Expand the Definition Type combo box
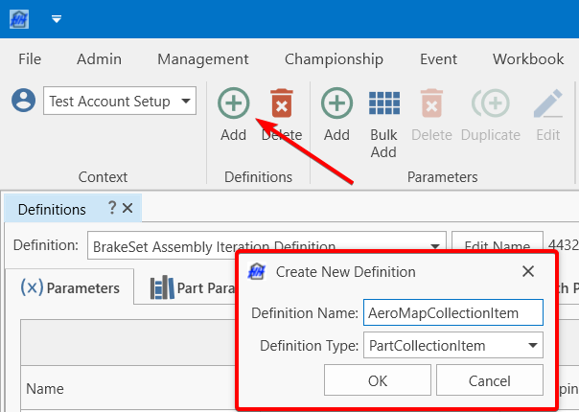 pyautogui.click(x=532, y=345)
